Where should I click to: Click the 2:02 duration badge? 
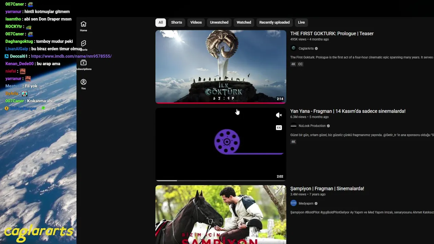(x=280, y=177)
